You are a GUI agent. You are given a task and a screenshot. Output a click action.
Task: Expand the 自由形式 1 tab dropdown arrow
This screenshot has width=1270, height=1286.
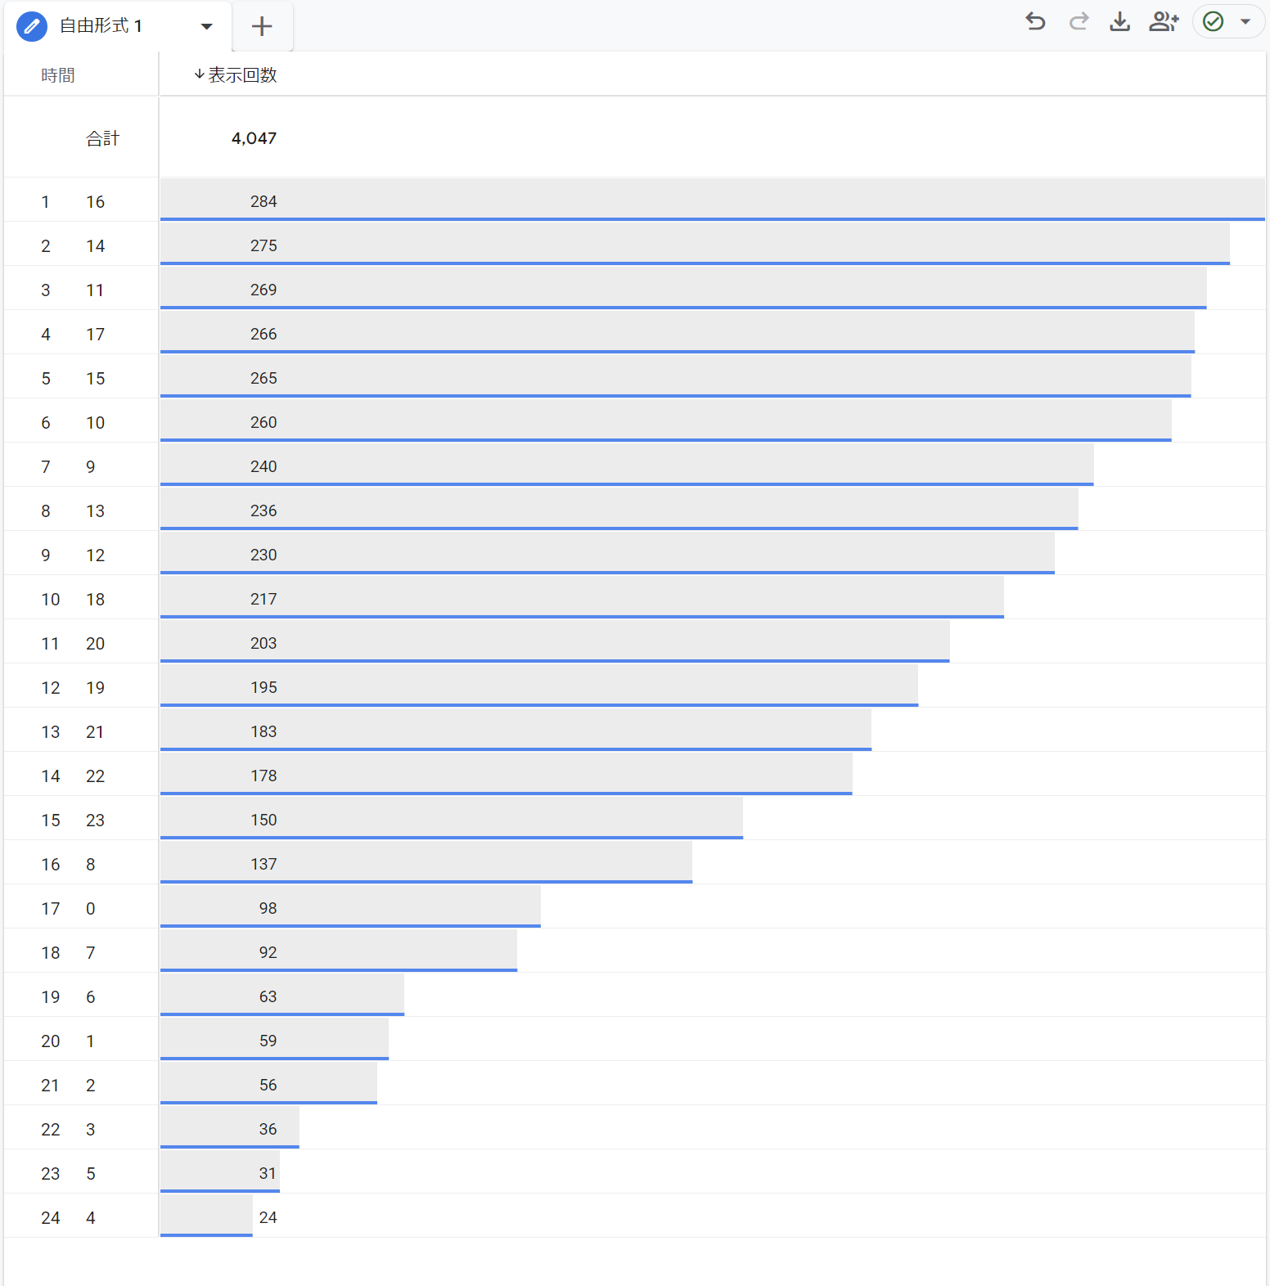pos(206,27)
